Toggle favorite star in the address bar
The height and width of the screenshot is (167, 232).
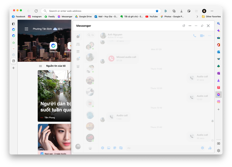coord(157,11)
